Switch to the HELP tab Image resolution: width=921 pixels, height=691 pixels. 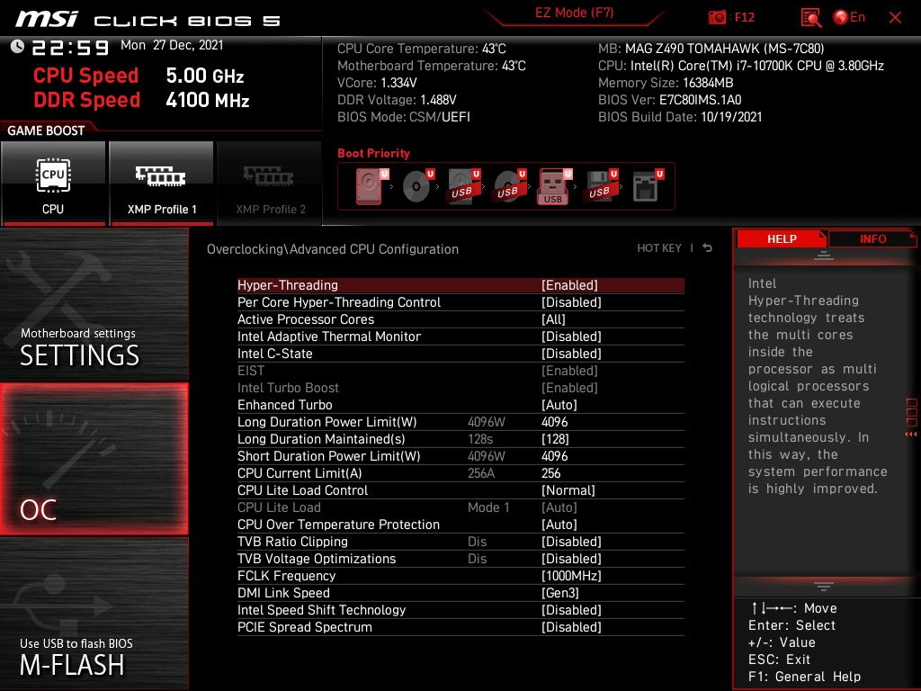(782, 238)
